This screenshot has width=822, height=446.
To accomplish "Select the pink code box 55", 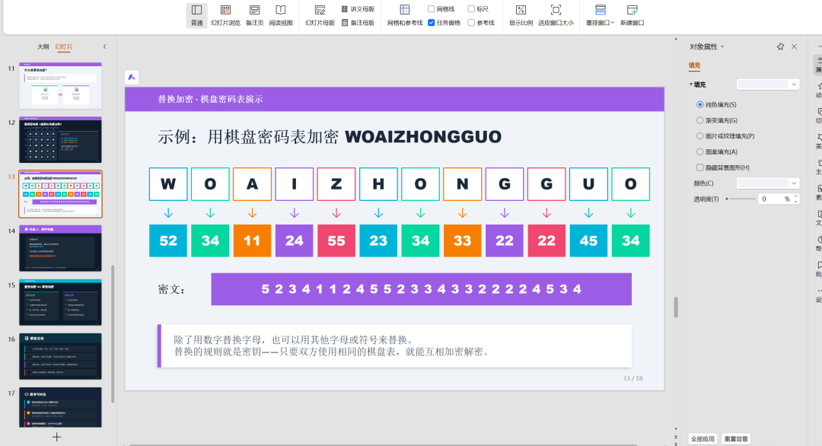I will (x=336, y=241).
